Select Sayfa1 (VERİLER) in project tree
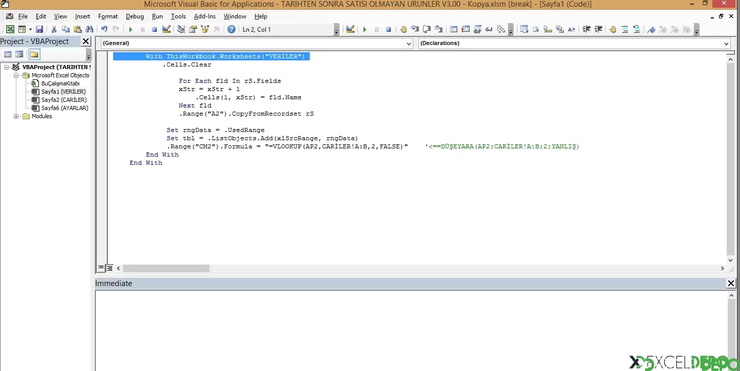The image size is (740, 371). point(64,92)
